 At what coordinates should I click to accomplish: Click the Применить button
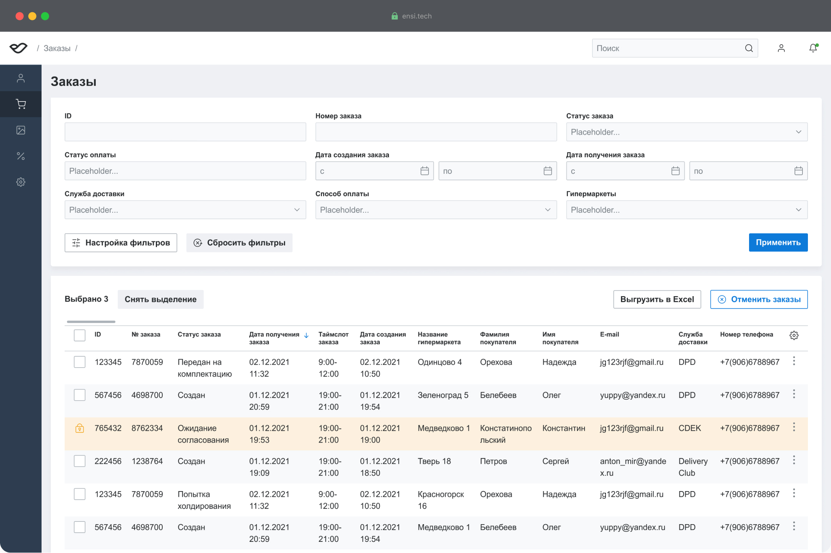click(778, 242)
